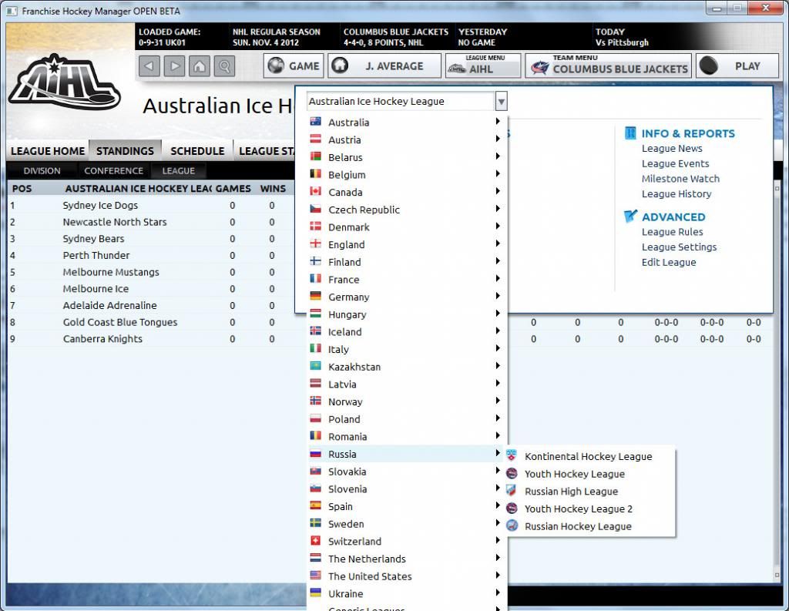Click the large AIHL league logo

click(x=65, y=82)
